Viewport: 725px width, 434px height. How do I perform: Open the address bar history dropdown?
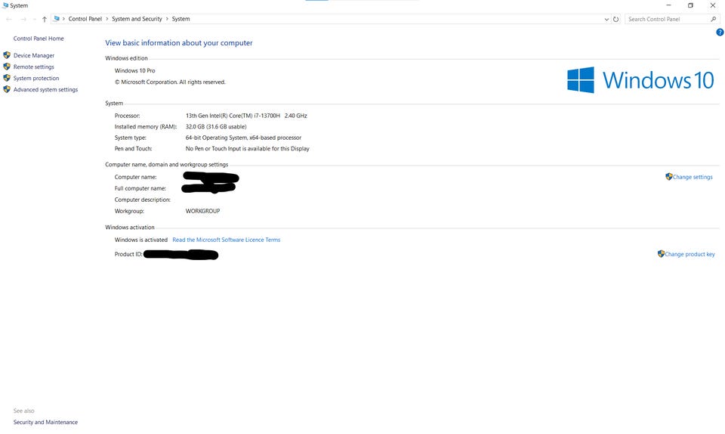click(x=606, y=19)
